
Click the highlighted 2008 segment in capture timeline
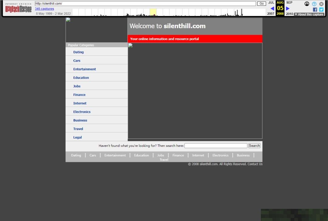(153, 12)
